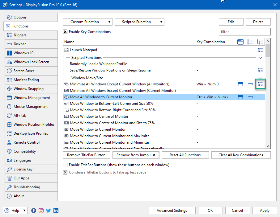Open the Taskbar settings section
Image resolution: width=280 pixels, height=217 pixels.
click(x=31, y=44)
